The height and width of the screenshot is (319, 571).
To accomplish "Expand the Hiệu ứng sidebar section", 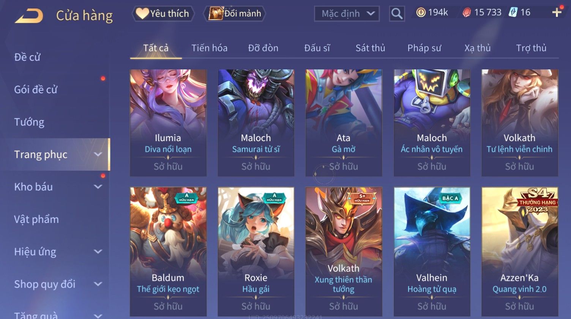I will pos(98,251).
